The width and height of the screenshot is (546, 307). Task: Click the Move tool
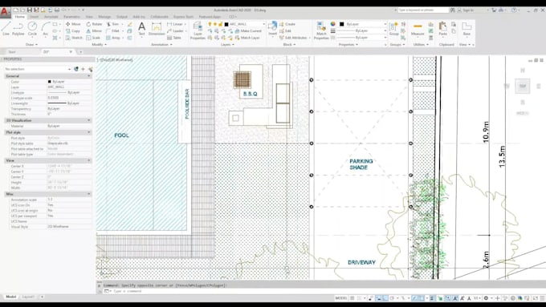pyautogui.click(x=73, y=24)
